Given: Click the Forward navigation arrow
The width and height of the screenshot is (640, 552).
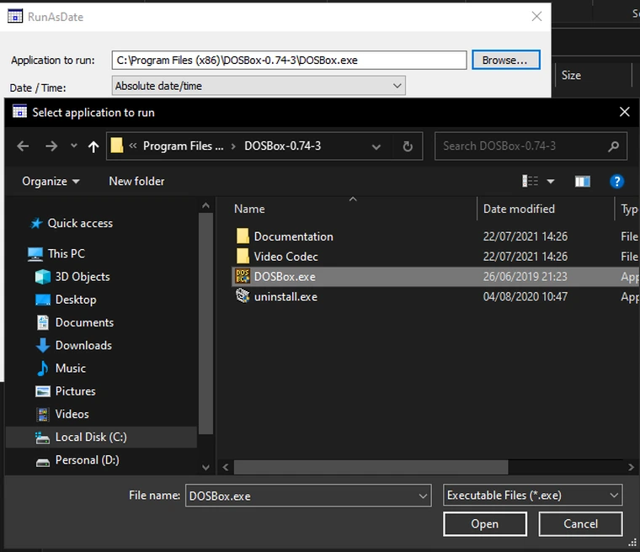Looking at the screenshot, I should [x=51, y=146].
